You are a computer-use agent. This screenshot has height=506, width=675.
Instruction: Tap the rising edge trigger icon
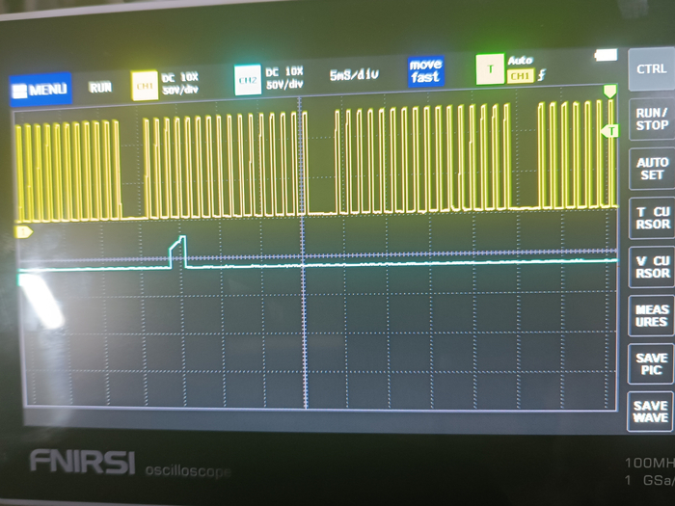pyautogui.click(x=542, y=75)
